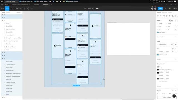This screenshot has width=178, height=100.
Task: Toggle the FFFFFF fill visibility eye
Action: point(173,52)
